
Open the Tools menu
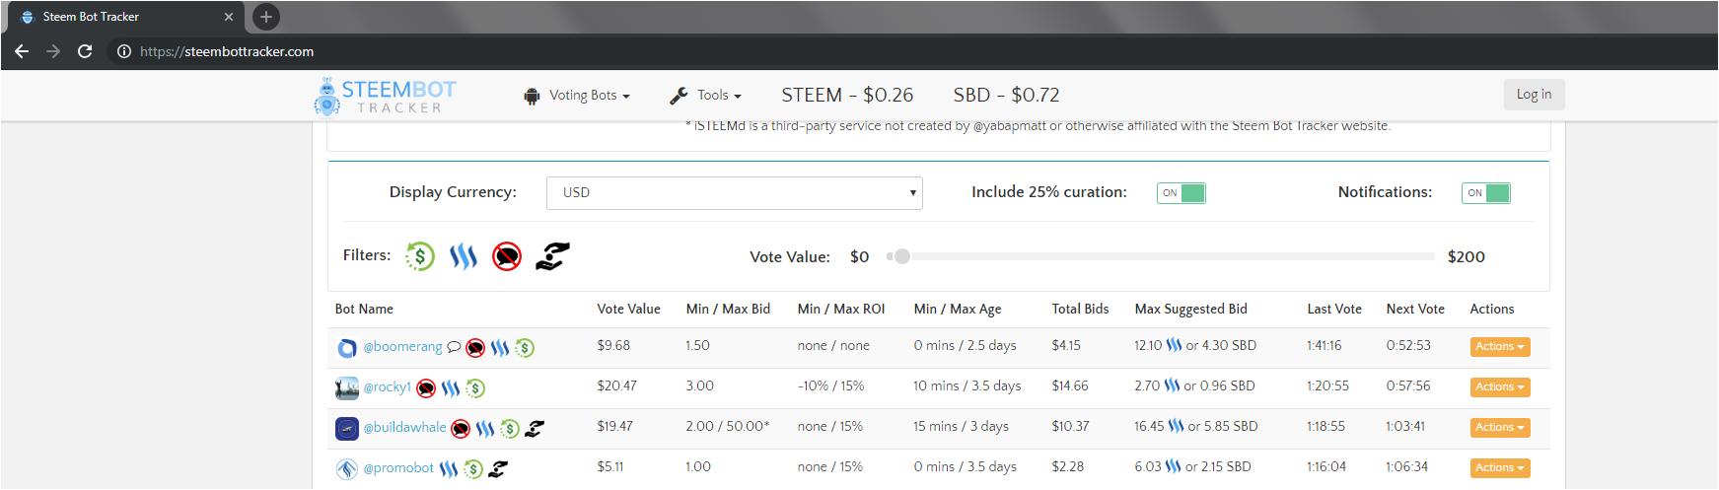click(705, 96)
